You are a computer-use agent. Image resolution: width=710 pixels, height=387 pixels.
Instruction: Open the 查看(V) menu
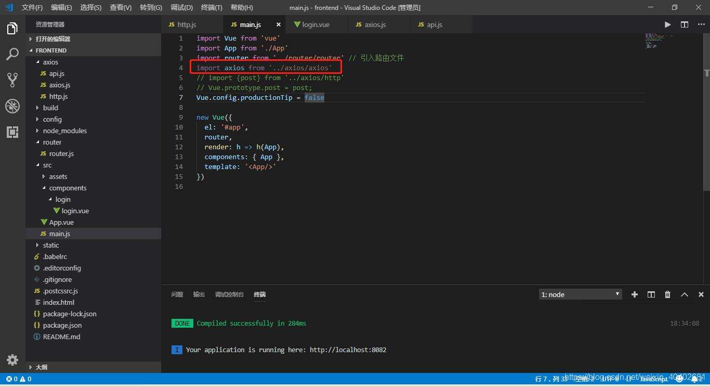[121, 7]
